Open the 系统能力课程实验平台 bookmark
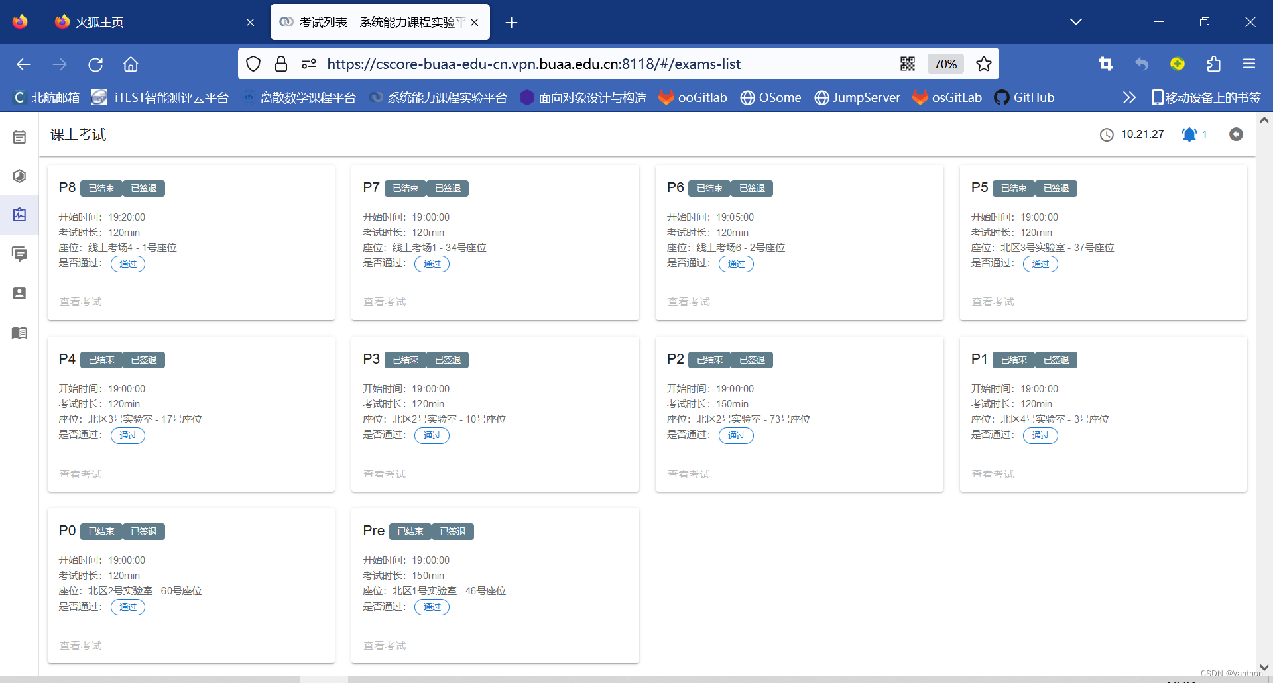 tap(439, 98)
